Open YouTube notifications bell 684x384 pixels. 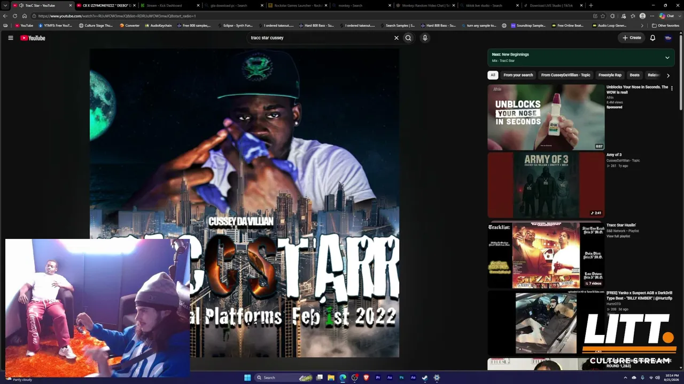click(x=652, y=38)
